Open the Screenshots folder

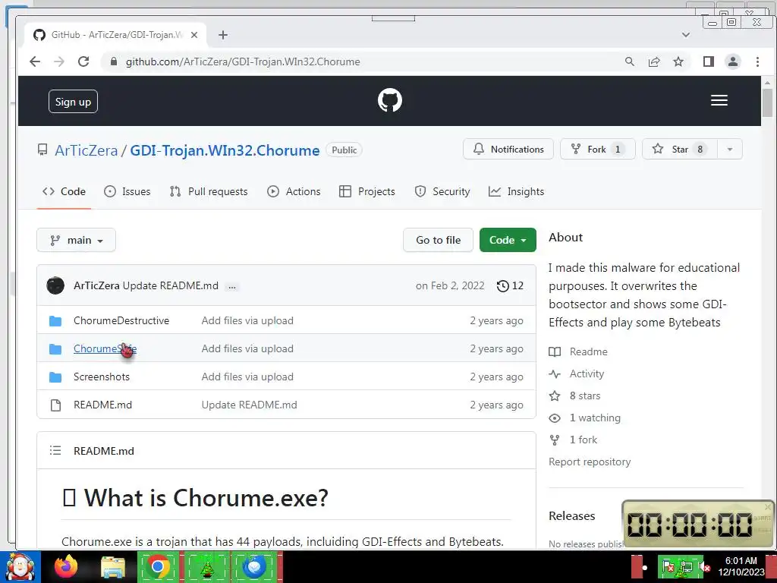[x=102, y=377]
